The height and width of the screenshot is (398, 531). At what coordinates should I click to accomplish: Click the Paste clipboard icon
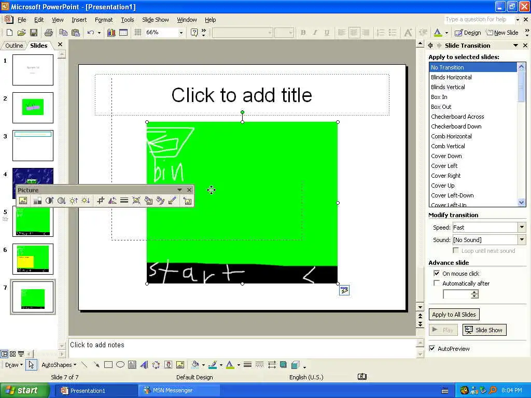[76, 33]
